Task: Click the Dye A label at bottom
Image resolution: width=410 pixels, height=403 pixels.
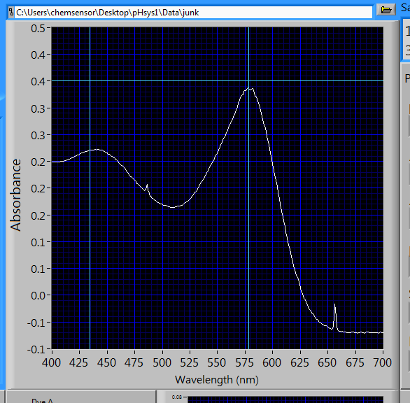Action: [x=42, y=400]
